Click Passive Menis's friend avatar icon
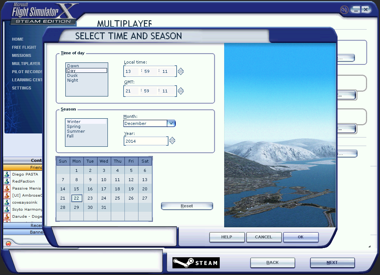This screenshot has width=380, height=275. (7, 189)
